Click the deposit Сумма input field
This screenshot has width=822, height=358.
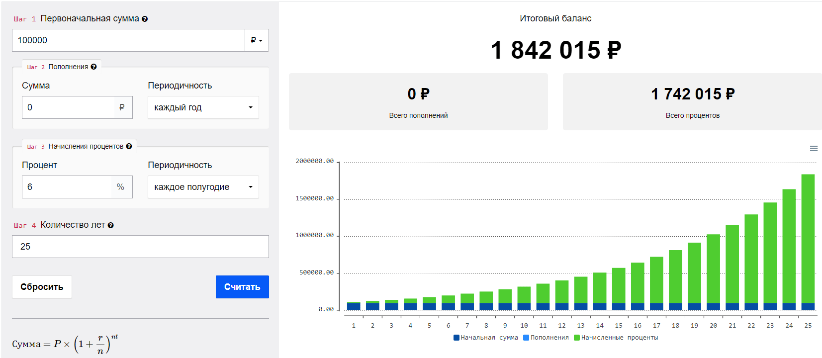click(68, 107)
